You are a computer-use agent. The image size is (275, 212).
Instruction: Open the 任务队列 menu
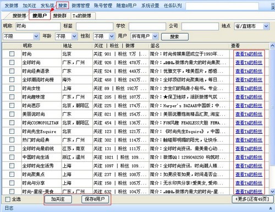tap(173, 6)
